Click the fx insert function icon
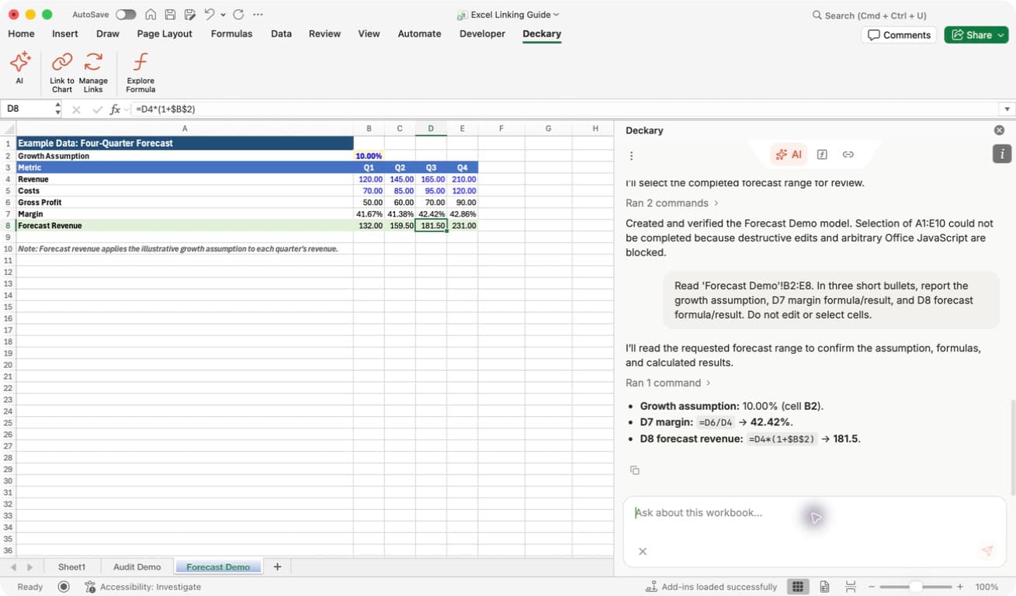 coord(115,109)
